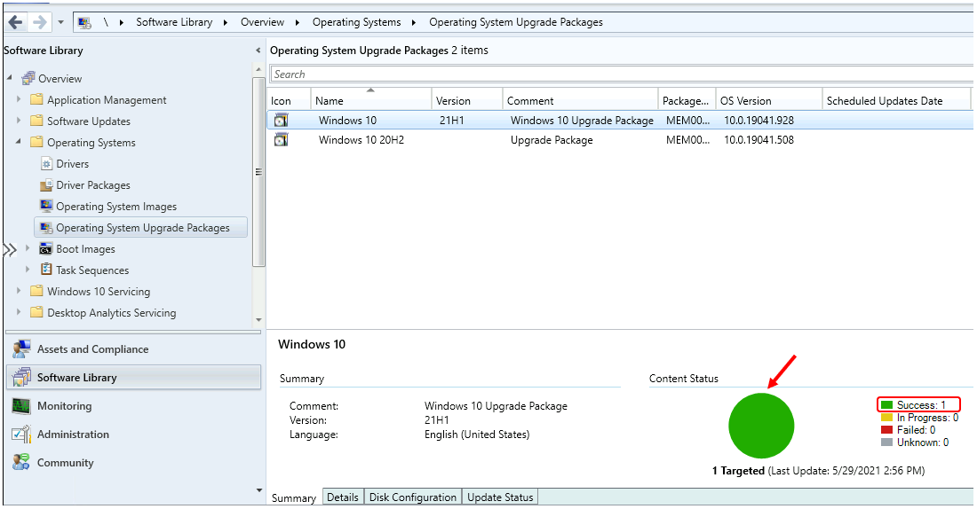Sort list by Version column header

coord(466,101)
